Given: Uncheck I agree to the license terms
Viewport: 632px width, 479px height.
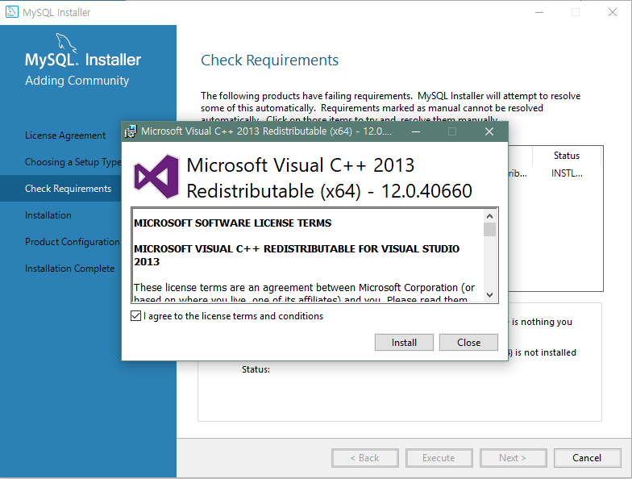Looking at the screenshot, I should (135, 316).
